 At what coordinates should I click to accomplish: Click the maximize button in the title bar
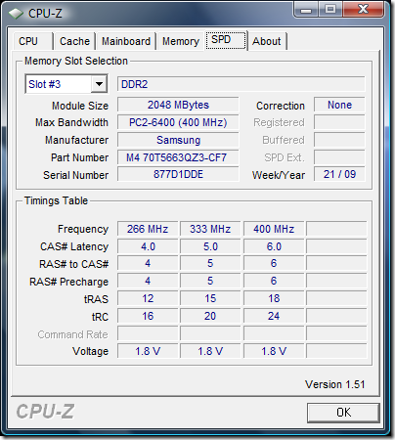pos(330,9)
